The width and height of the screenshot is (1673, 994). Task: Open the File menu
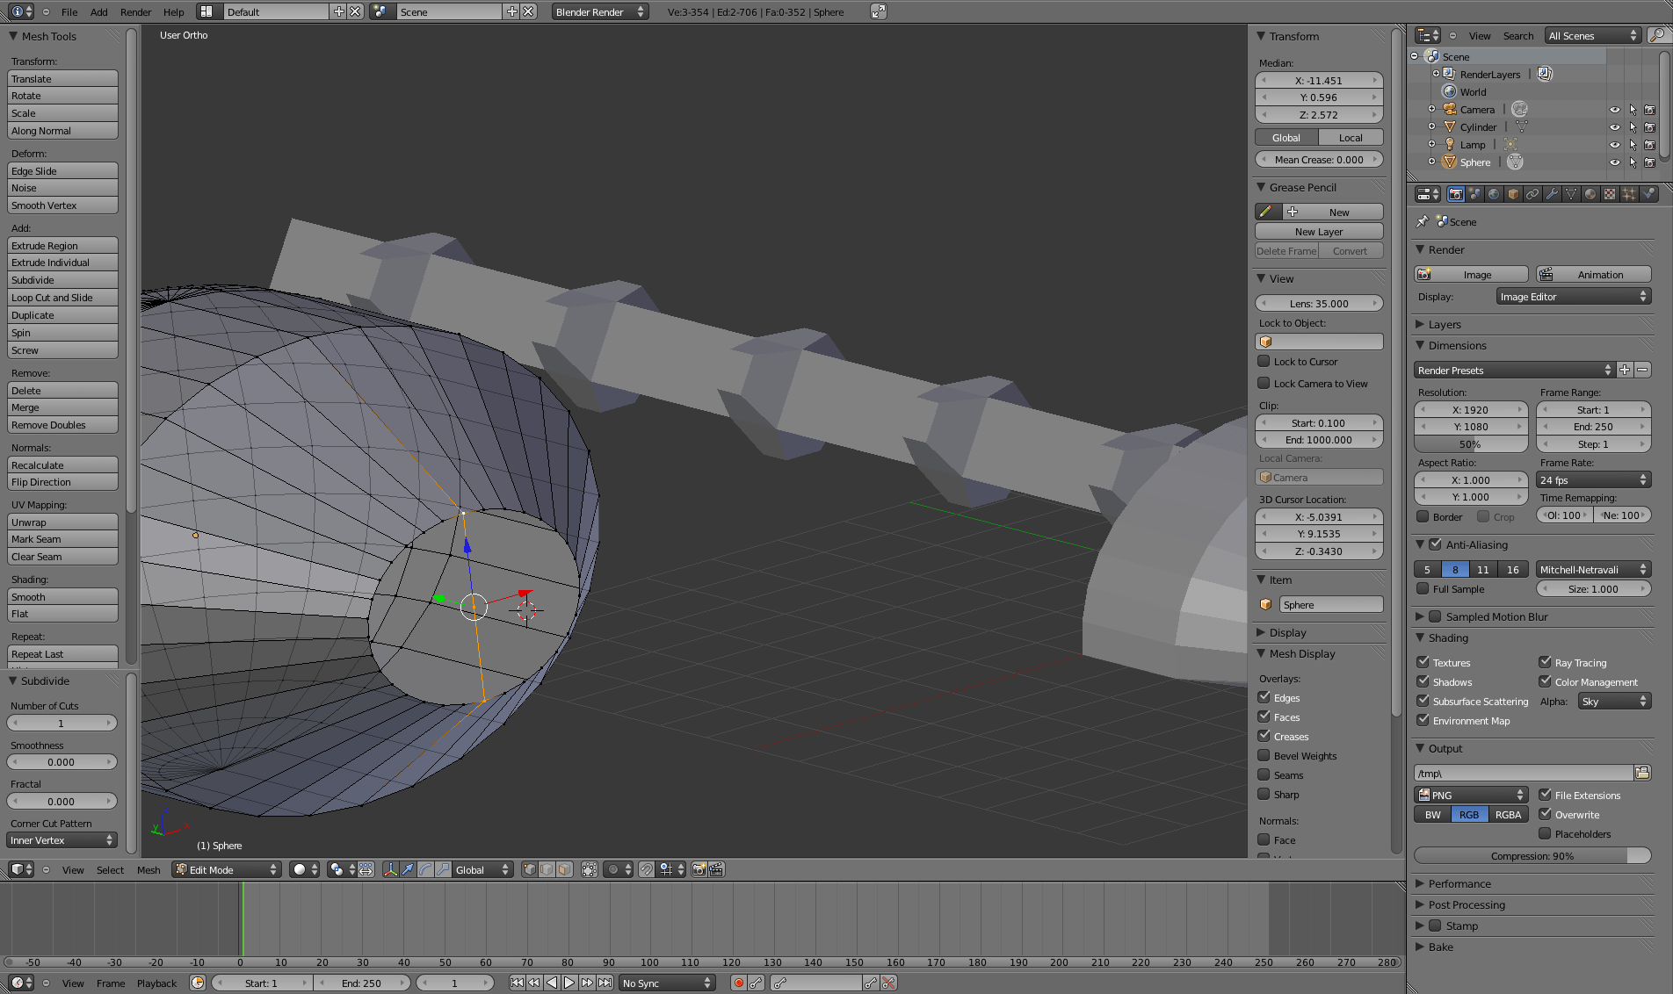coord(69,11)
